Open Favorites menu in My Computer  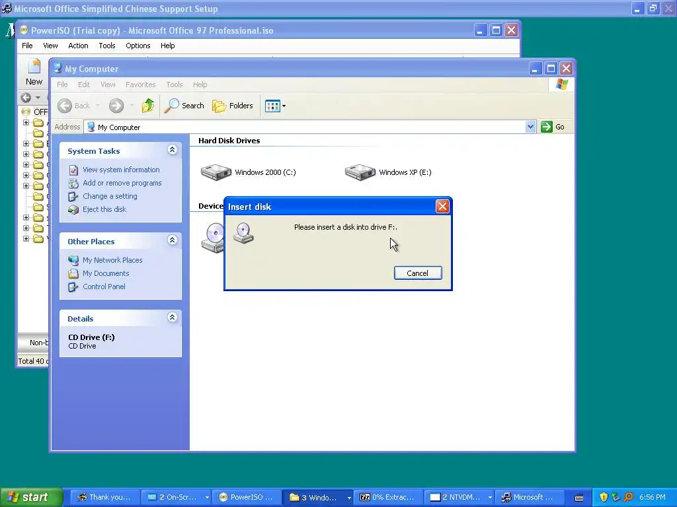[140, 84]
